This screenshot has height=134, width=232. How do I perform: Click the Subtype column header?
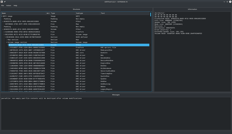click(x=88, y=13)
